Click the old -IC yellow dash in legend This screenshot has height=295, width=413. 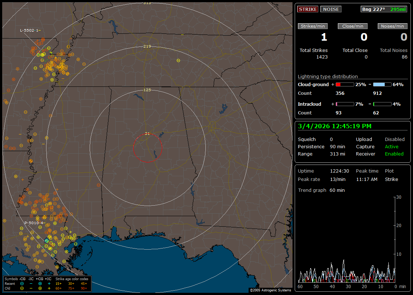coord(31,288)
